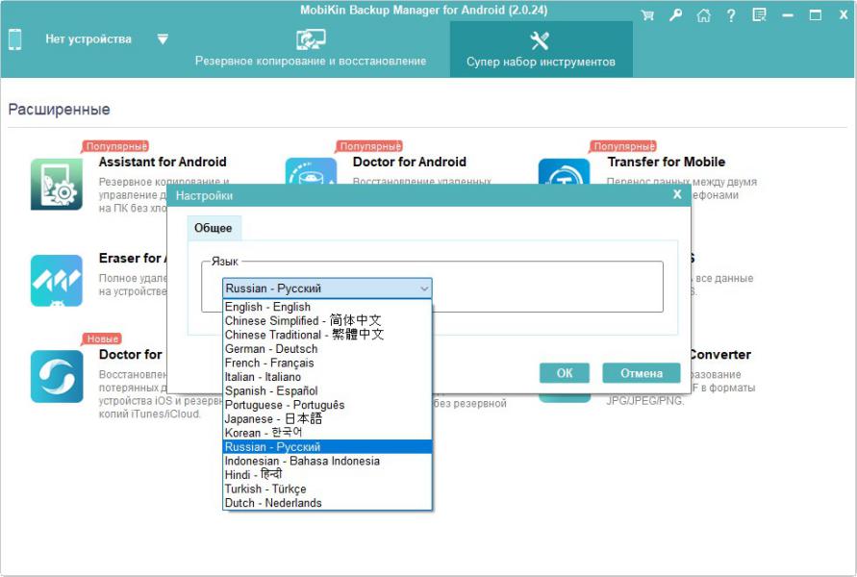The height and width of the screenshot is (577, 857).
Task: Click the Assistant for Android app icon
Action: [57, 183]
